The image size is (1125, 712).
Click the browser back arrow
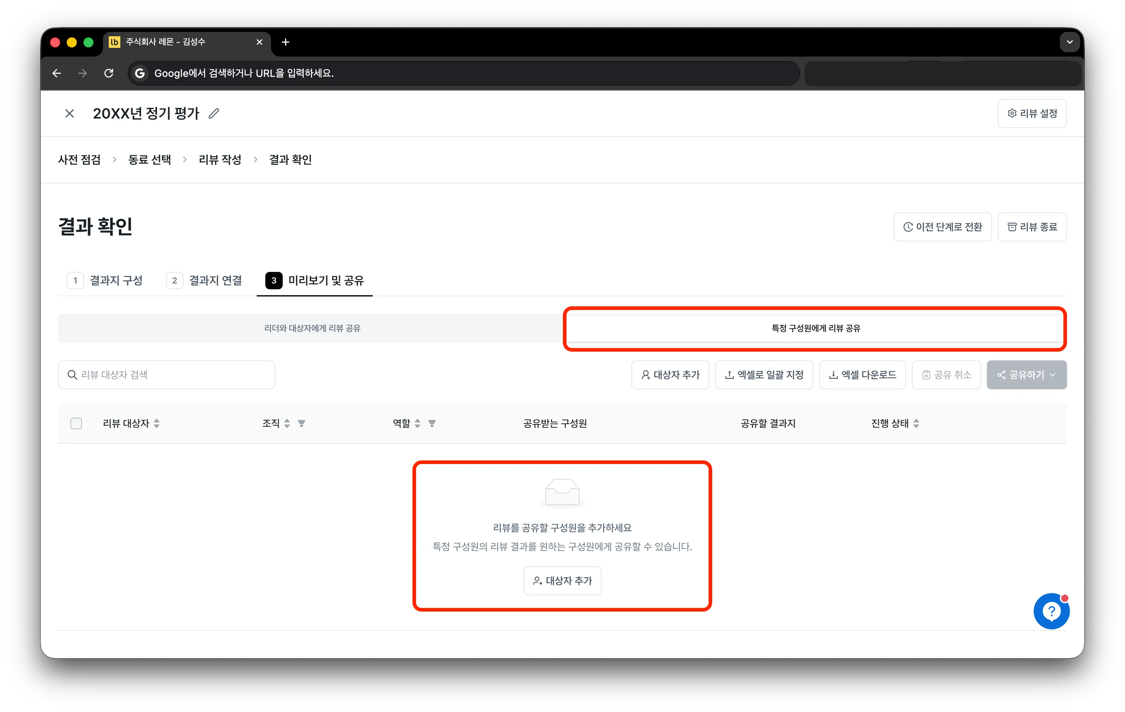click(x=57, y=73)
